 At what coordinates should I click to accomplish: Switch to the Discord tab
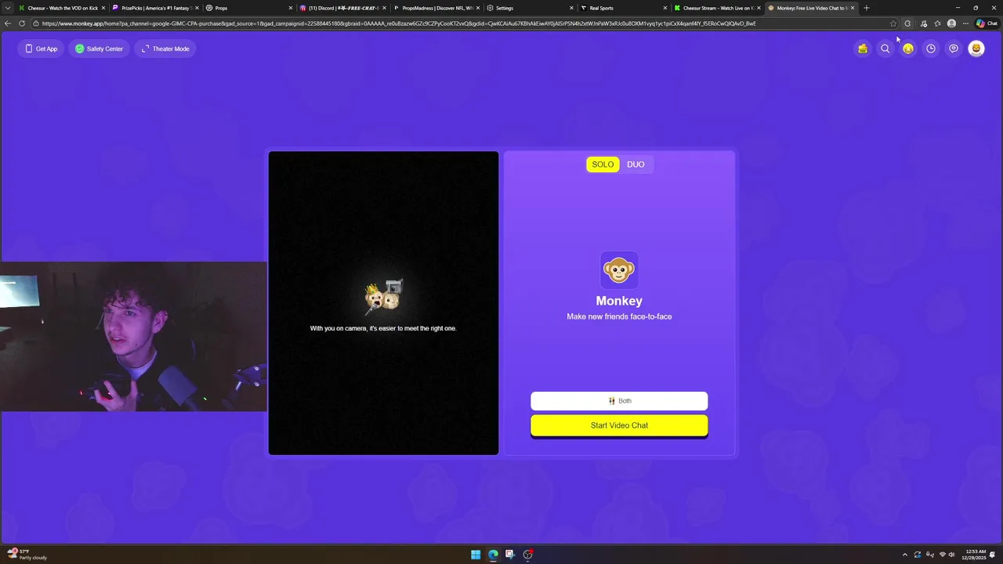(x=343, y=8)
